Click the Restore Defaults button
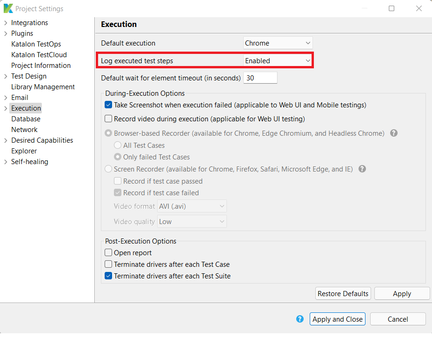Screen dimensions: 432x357 (x=343, y=293)
